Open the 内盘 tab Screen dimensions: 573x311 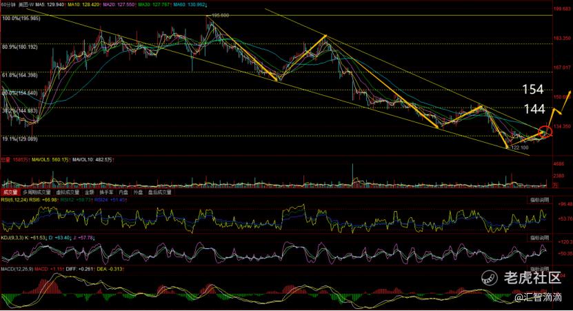[x=123, y=192]
